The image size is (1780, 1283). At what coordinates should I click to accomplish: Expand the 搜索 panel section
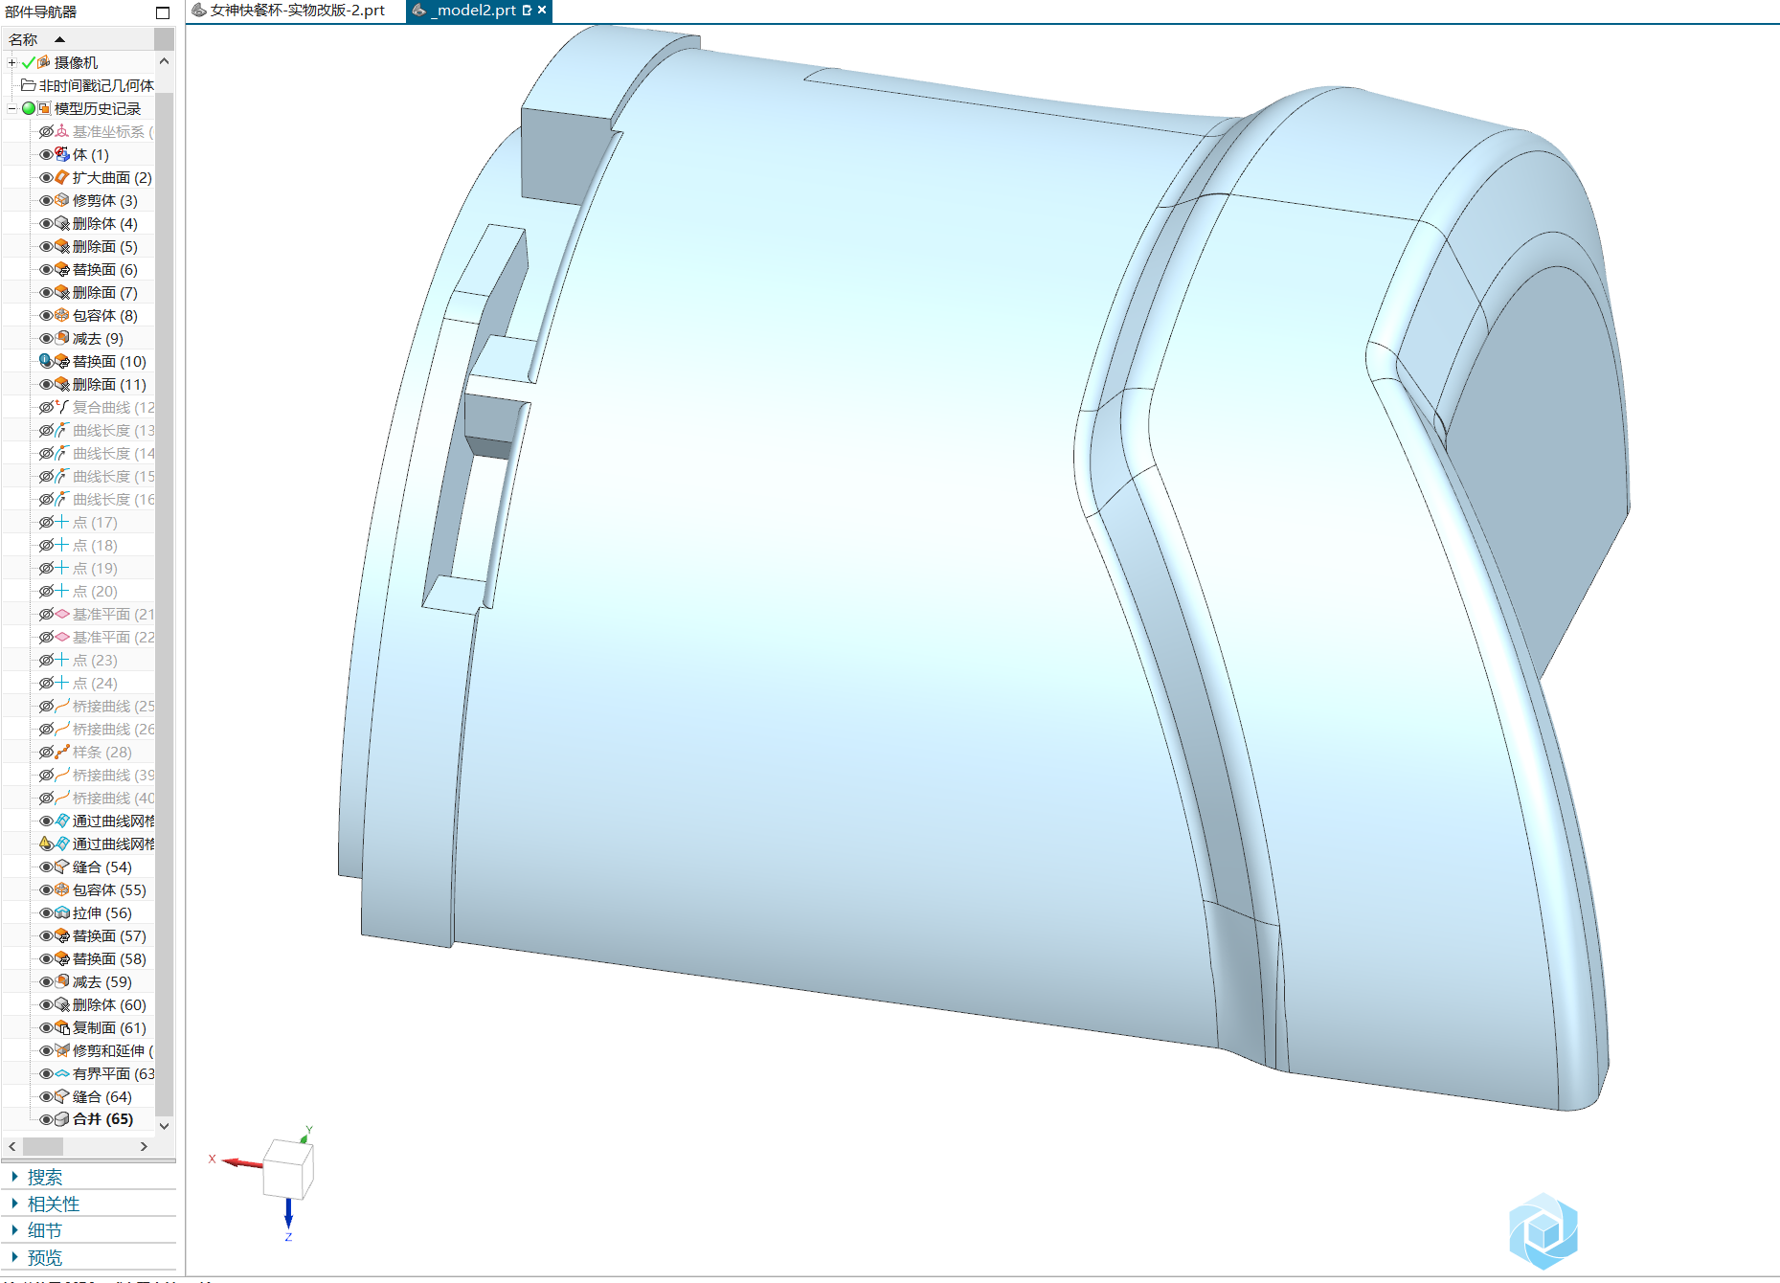14,1177
